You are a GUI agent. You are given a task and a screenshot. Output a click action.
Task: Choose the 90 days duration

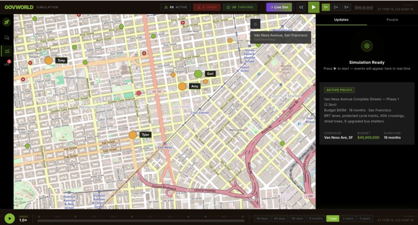pyautogui.click(x=297, y=218)
